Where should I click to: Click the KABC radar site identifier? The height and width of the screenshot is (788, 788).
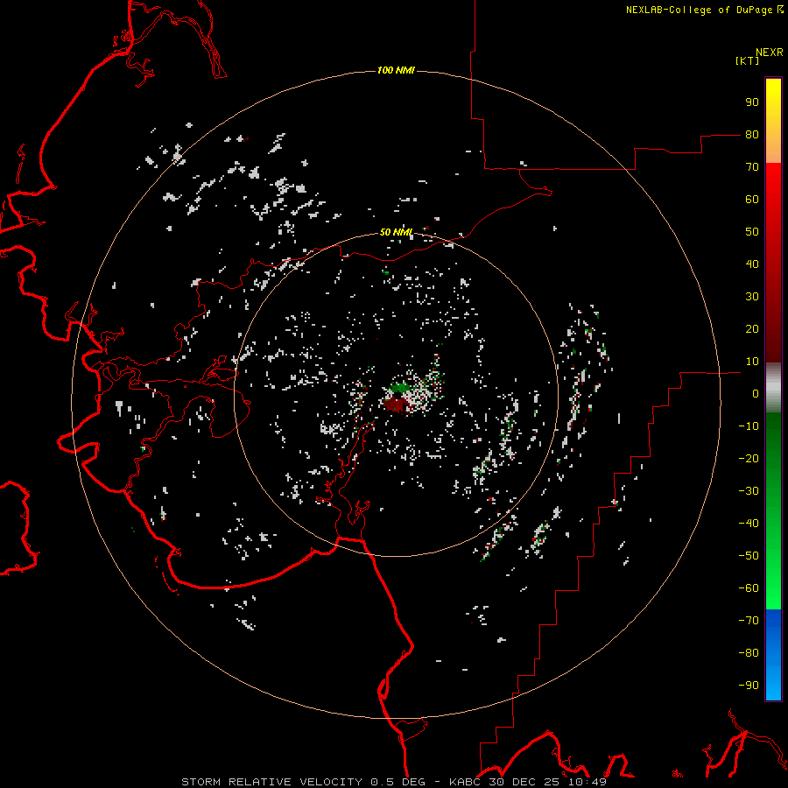(x=466, y=782)
